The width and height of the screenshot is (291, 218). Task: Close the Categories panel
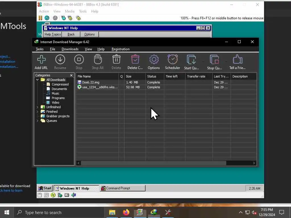coord(71,75)
